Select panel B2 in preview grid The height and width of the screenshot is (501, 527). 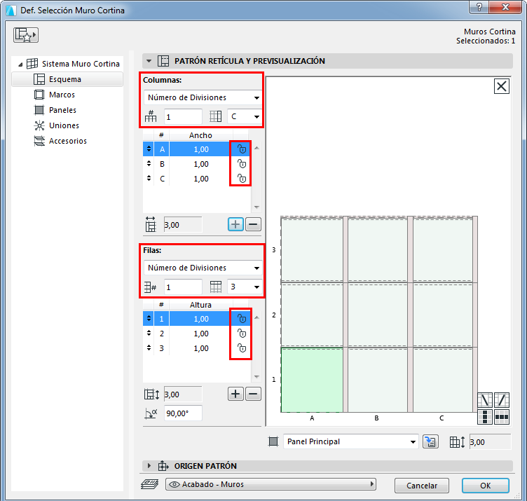[x=378, y=315]
